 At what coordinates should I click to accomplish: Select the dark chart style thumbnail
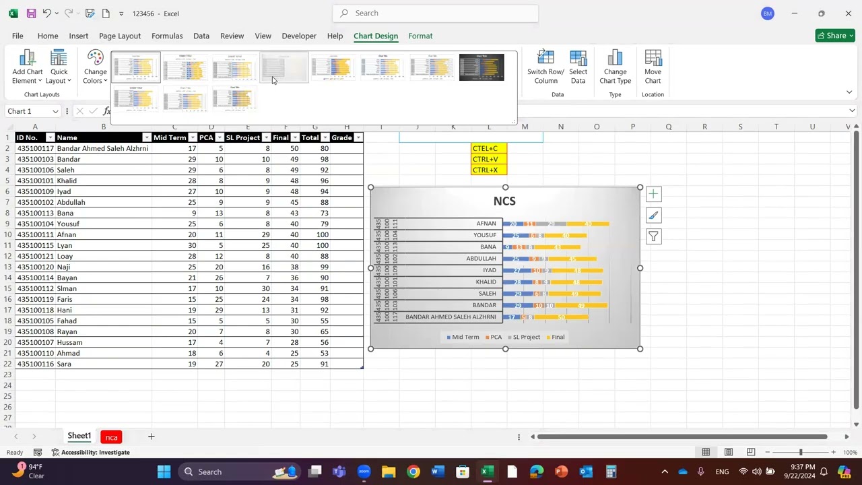tap(482, 67)
